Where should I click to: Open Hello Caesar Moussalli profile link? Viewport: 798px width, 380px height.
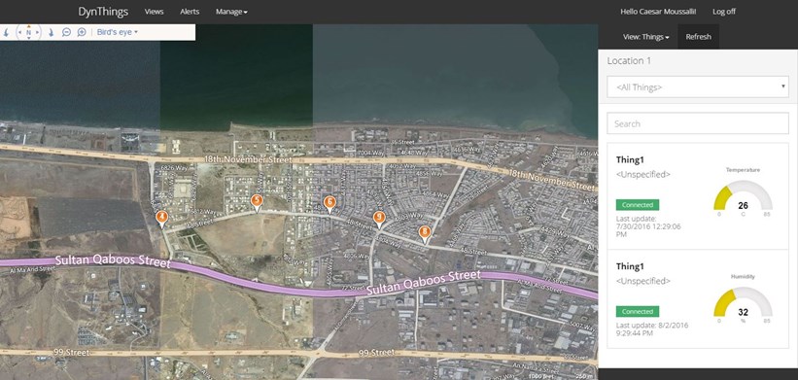[658, 12]
